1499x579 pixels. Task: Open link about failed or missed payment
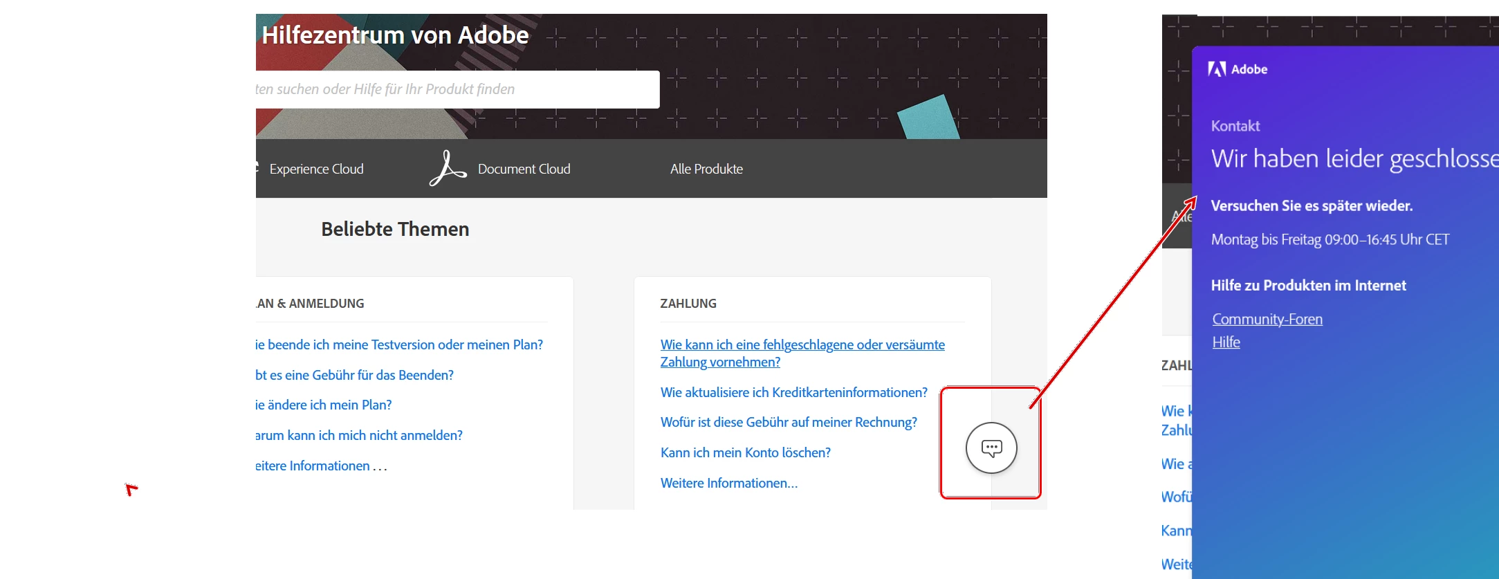point(802,353)
